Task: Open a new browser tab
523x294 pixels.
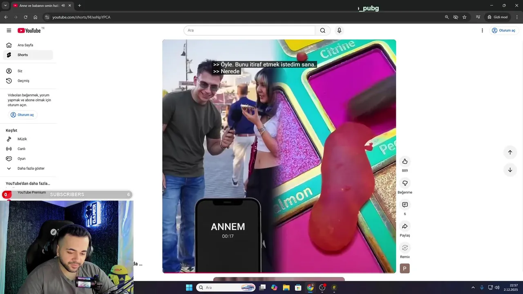Action: tap(79, 6)
